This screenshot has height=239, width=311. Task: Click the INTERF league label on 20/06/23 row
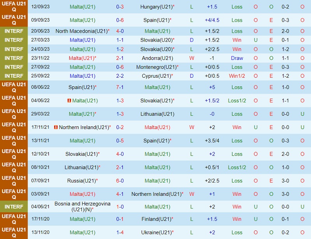pos(14,31)
